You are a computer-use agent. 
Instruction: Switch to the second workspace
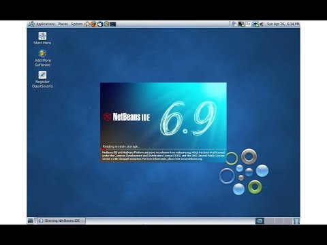point(269,220)
